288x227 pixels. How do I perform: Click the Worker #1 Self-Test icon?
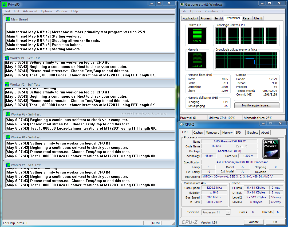click(7, 58)
